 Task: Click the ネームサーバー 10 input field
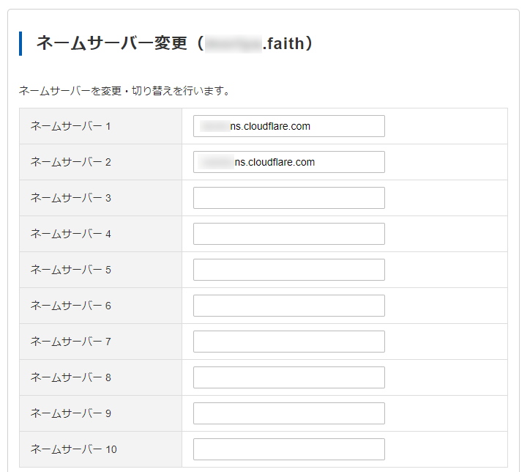(288, 449)
